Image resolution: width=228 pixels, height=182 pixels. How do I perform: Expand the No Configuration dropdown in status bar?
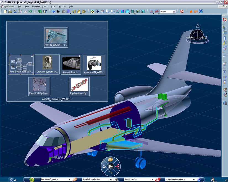[194, 179]
